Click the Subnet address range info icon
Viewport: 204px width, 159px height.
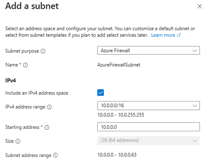click(55, 155)
